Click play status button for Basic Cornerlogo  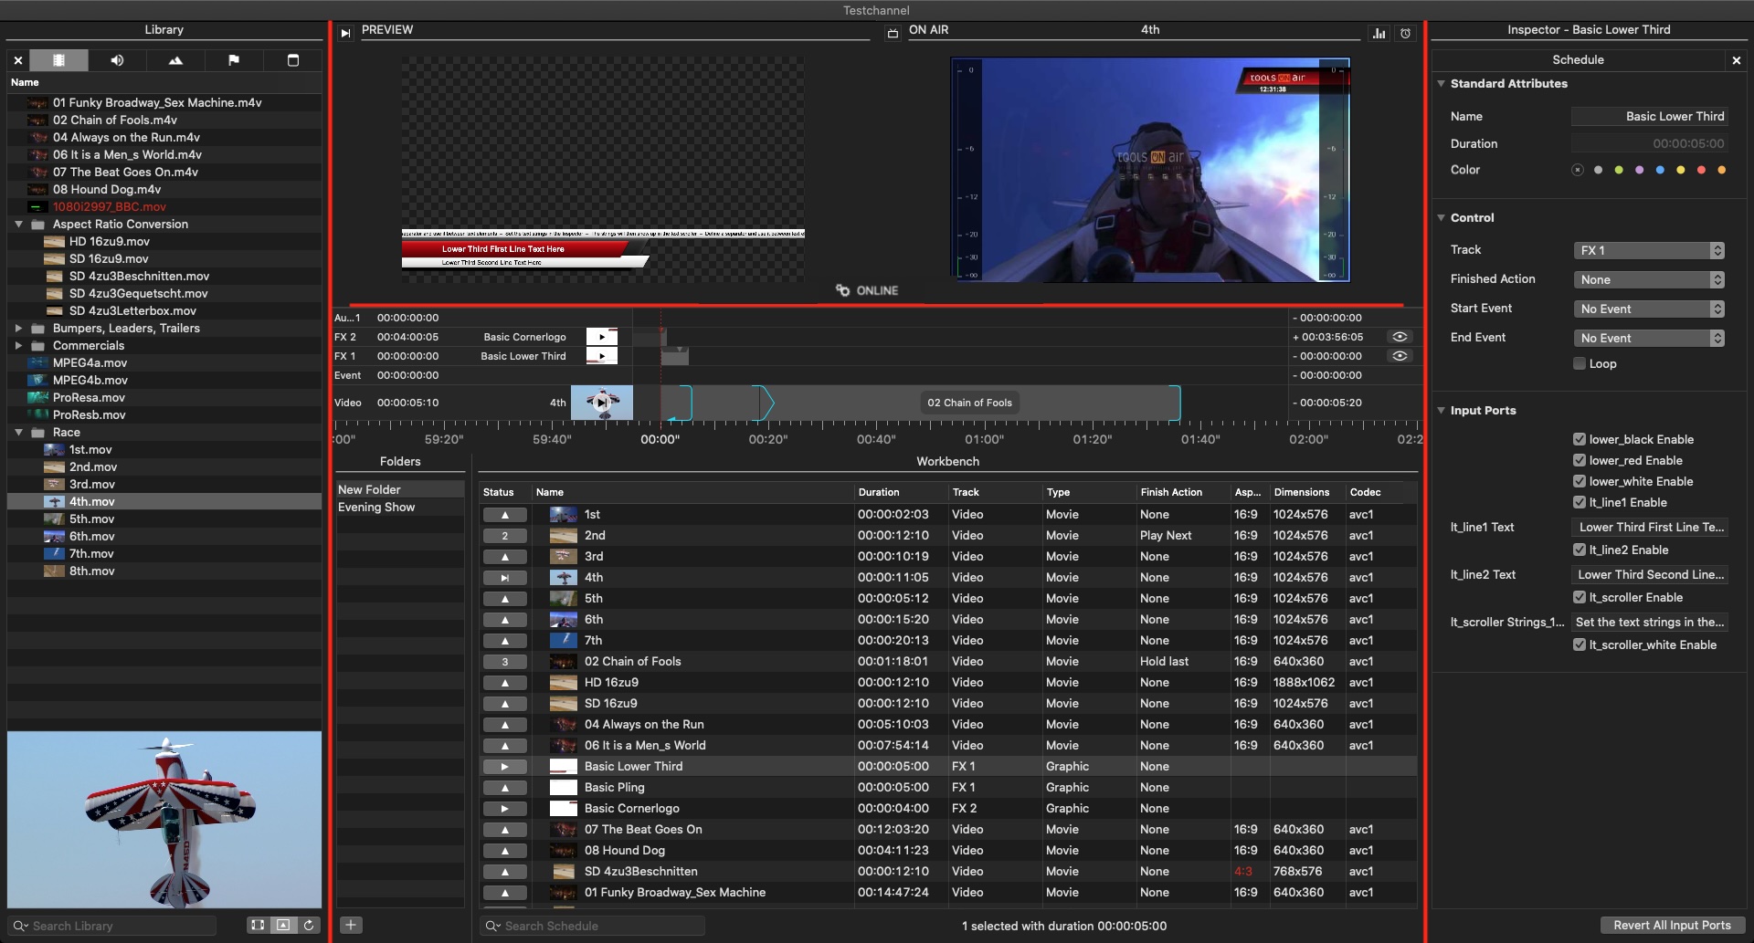pos(504,809)
